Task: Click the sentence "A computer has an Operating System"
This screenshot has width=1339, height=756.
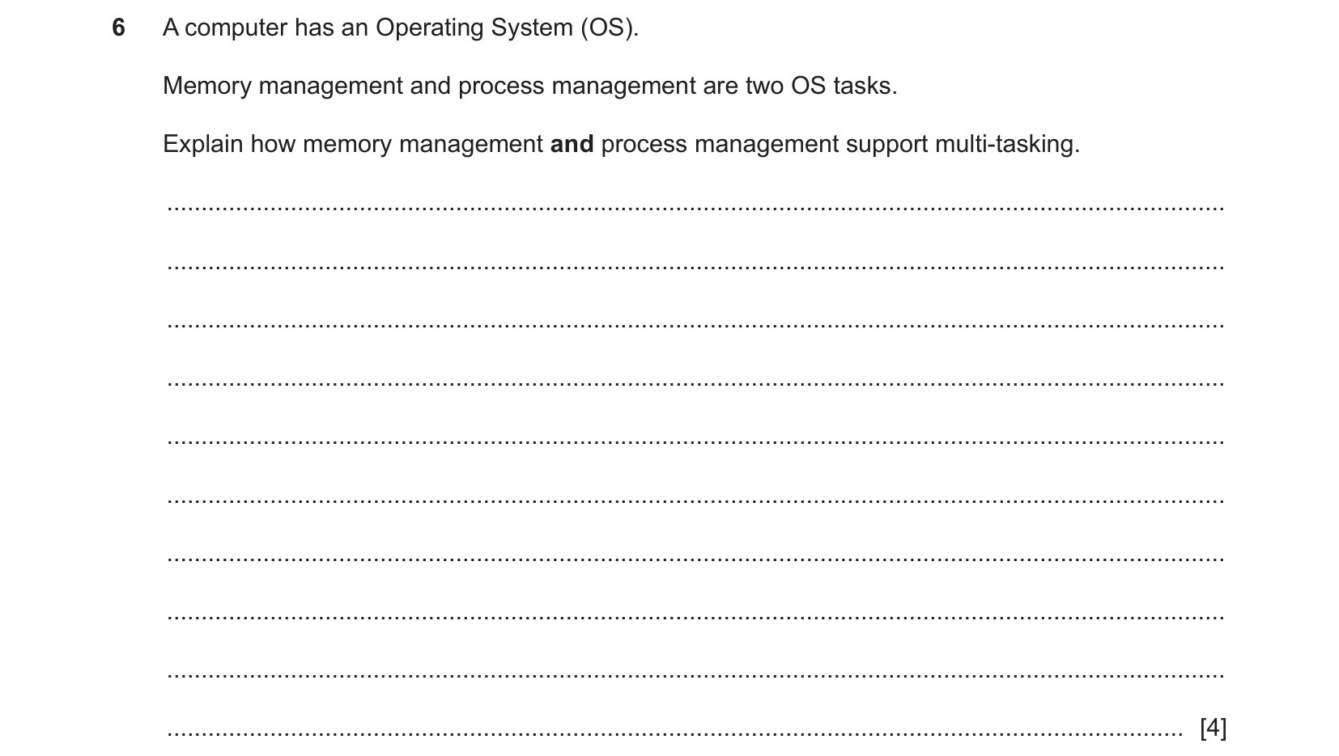Action: (x=368, y=28)
